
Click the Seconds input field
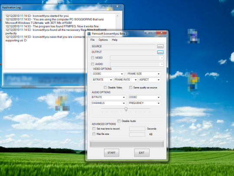(x=137, y=129)
